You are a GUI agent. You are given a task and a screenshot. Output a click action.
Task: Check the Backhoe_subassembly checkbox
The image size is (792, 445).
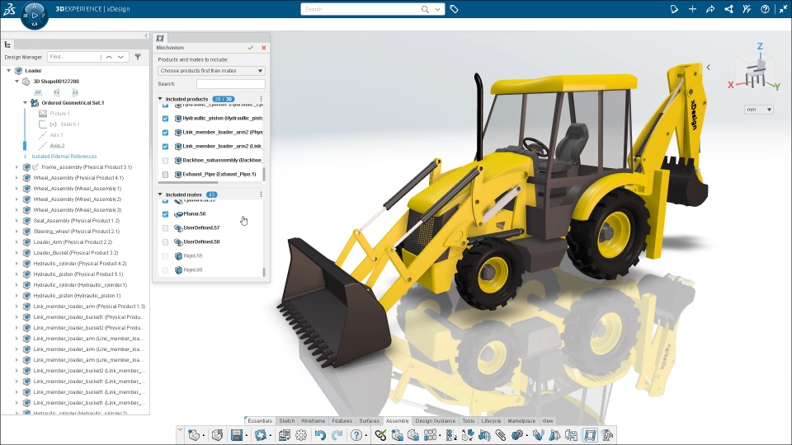[165, 161]
